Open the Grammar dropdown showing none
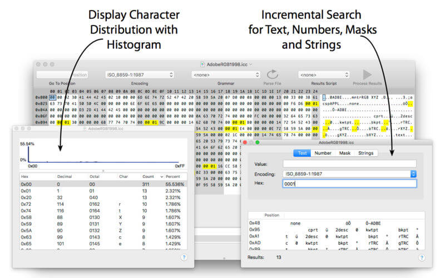This screenshot has height=278, width=445. [226, 75]
